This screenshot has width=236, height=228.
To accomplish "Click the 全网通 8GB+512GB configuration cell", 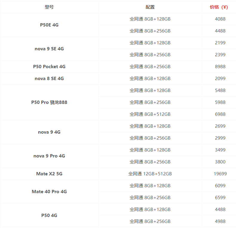I will click(150, 114).
